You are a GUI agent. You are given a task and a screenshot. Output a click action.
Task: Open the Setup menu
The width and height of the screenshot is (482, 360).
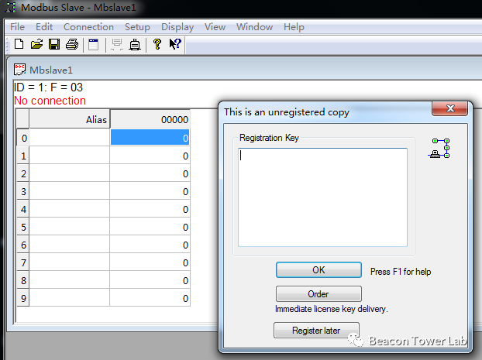137,27
